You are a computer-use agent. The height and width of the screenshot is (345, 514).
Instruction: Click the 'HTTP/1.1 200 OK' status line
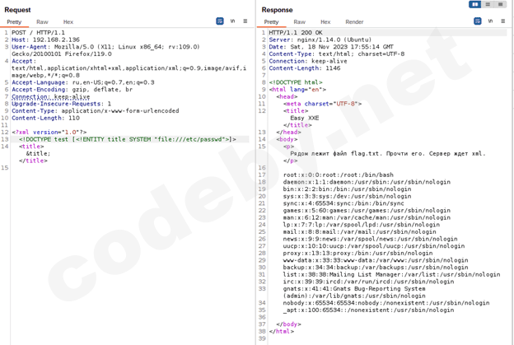click(296, 32)
